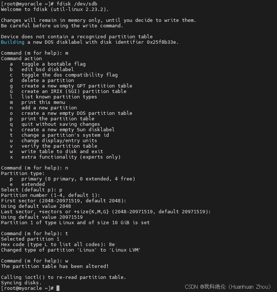
Task: Click 'Partition 1 of type Linux' result line
Action: (75, 222)
